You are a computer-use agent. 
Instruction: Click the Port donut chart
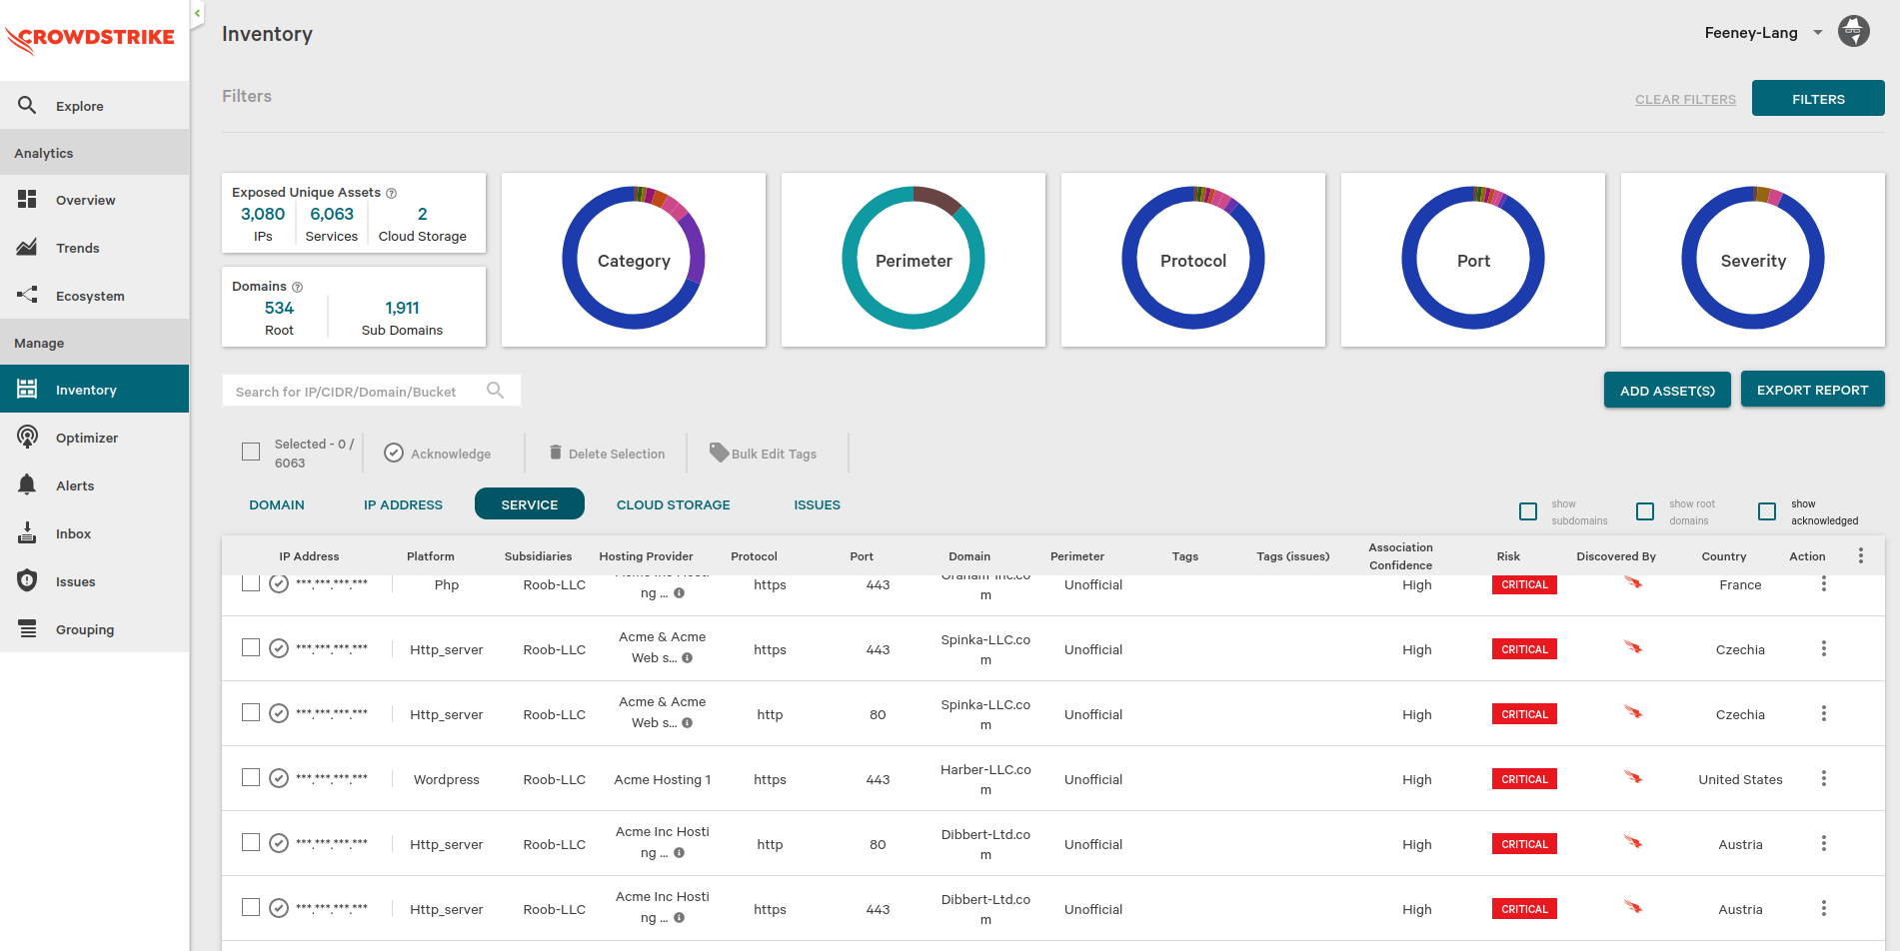[x=1473, y=259]
